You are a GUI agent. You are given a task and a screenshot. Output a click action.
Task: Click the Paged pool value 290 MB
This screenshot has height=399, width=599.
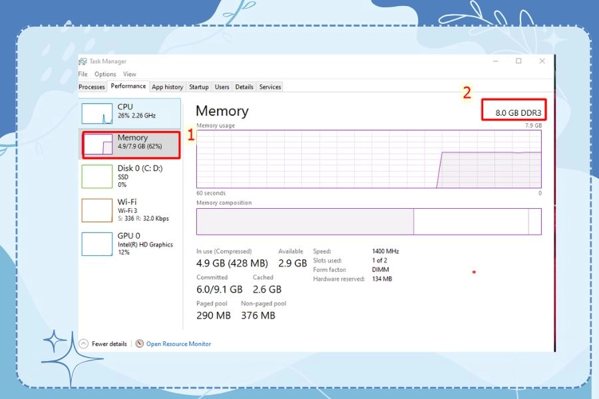tap(214, 315)
